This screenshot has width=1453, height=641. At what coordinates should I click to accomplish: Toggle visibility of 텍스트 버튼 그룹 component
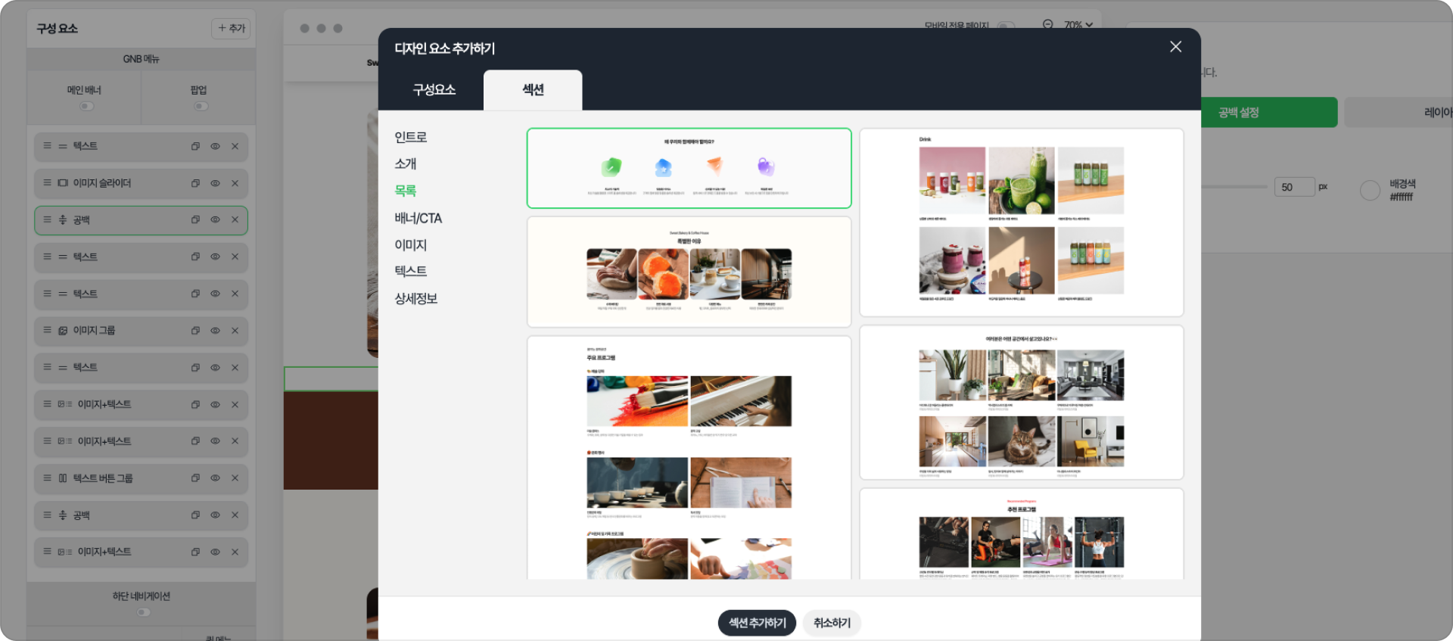216,478
